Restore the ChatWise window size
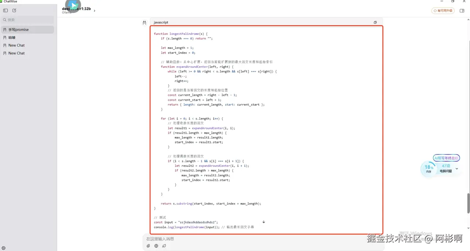 tap(453, 1)
